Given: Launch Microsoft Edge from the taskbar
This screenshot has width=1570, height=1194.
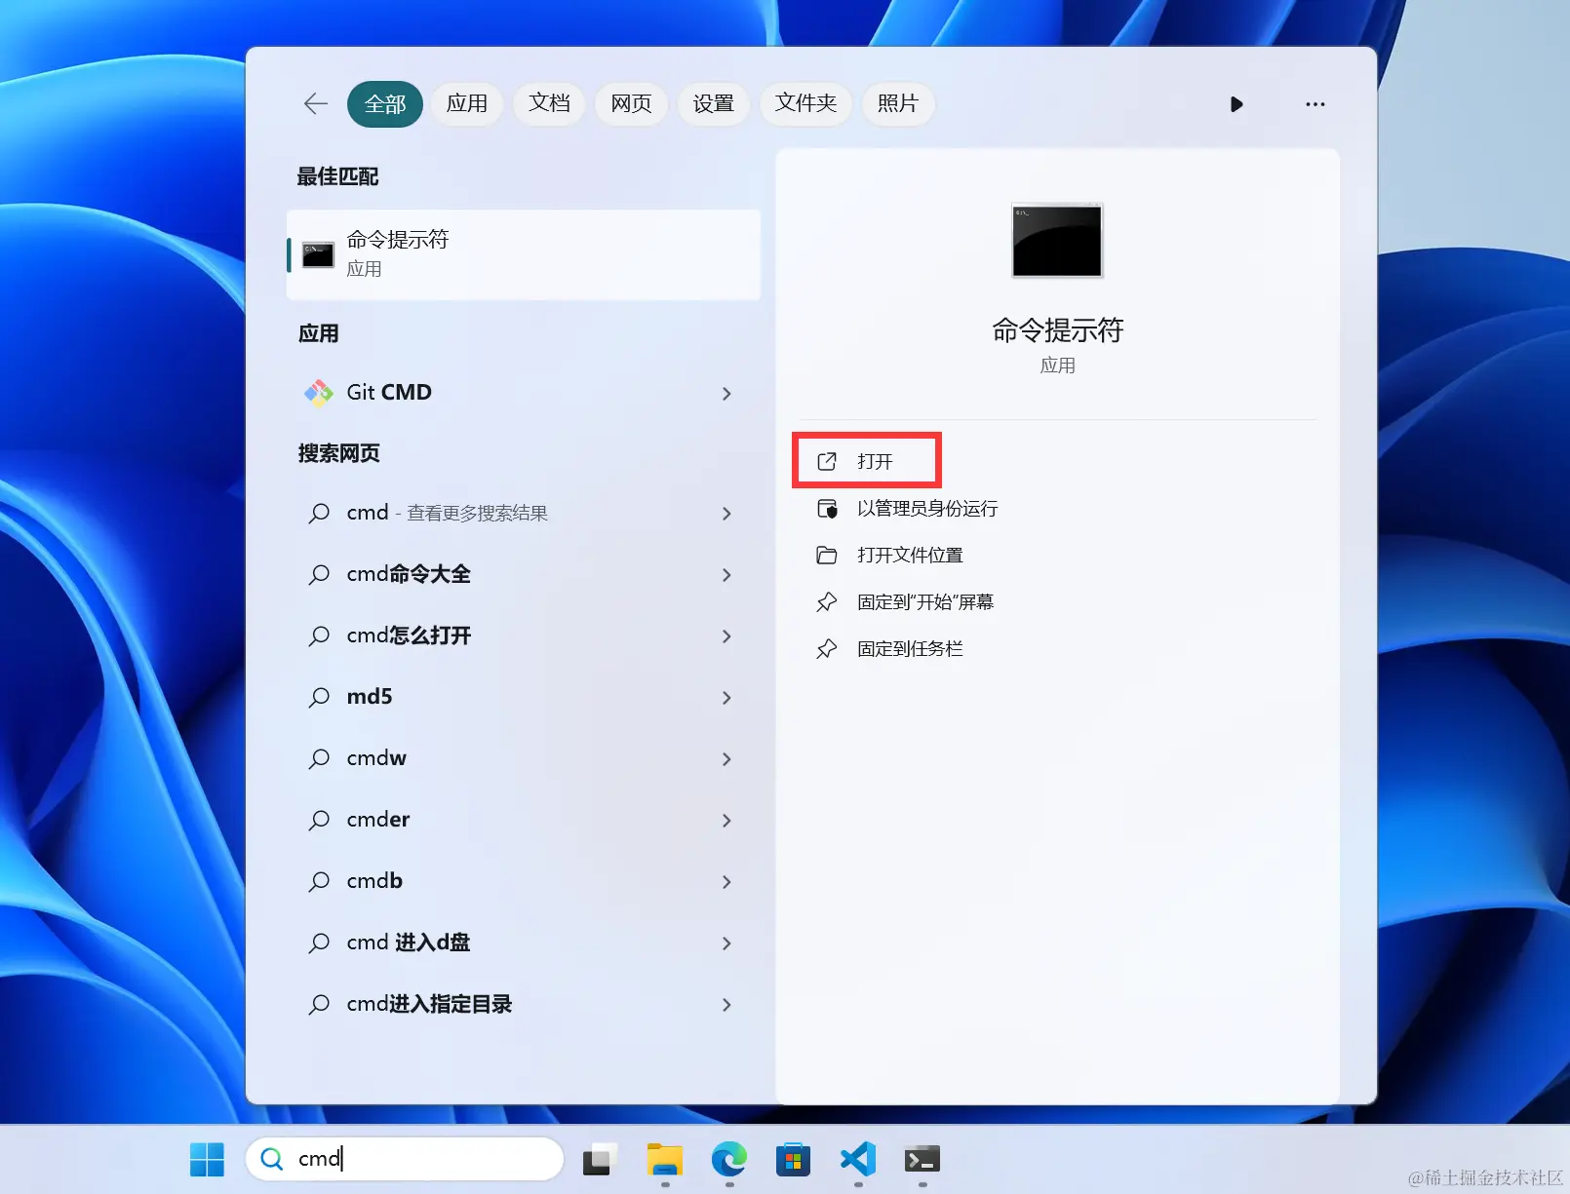Looking at the screenshot, I should [729, 1159].
